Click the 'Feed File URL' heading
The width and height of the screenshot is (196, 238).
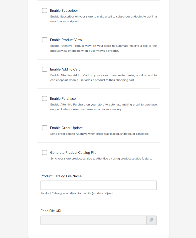coord(51,211)
